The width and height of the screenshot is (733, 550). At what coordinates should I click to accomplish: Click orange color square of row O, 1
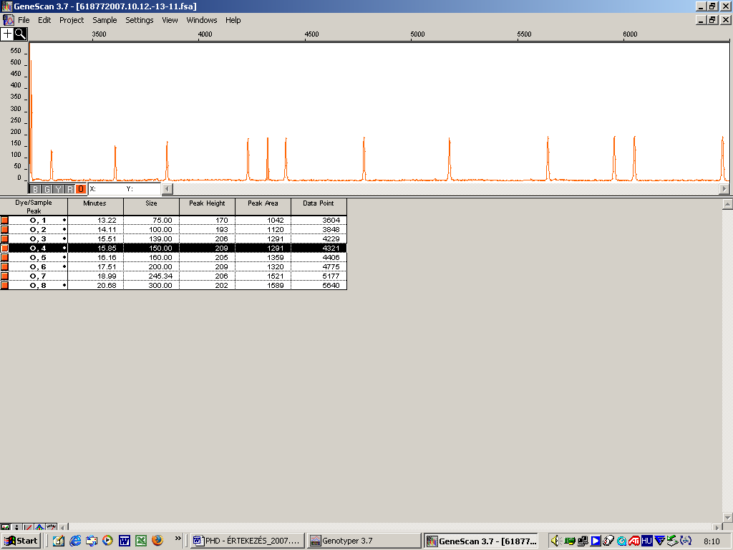click(5, 221)
